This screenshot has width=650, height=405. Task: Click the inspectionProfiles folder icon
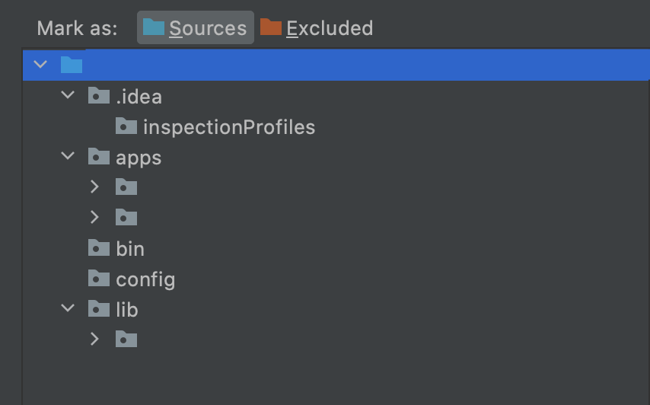[x=126, y=126]
